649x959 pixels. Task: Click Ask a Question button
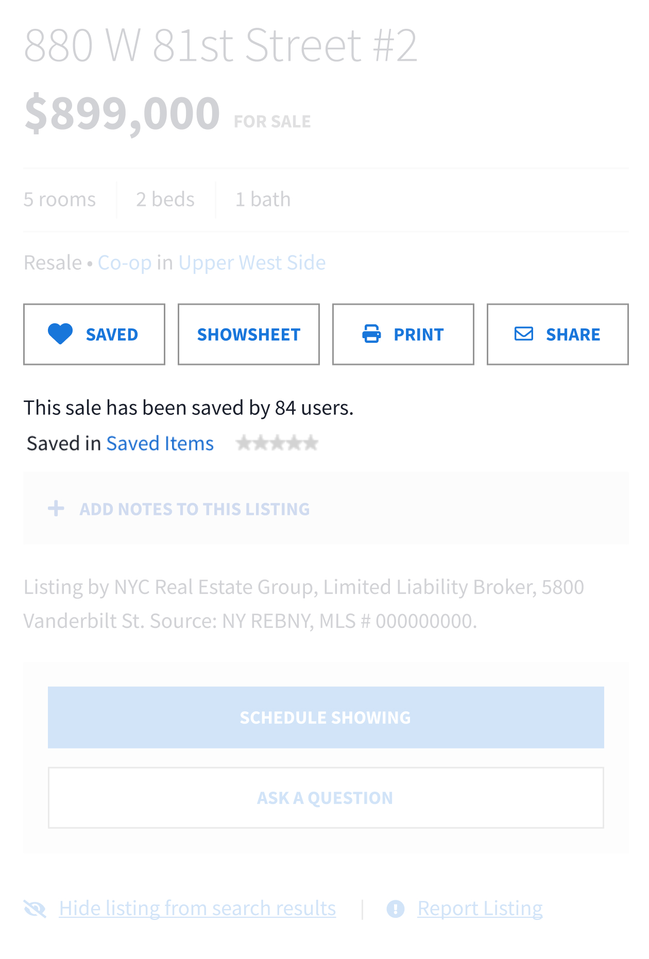[x=326, y=798]
